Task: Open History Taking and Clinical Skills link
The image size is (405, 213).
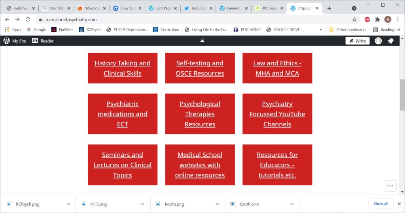Action: coord(123,68)
